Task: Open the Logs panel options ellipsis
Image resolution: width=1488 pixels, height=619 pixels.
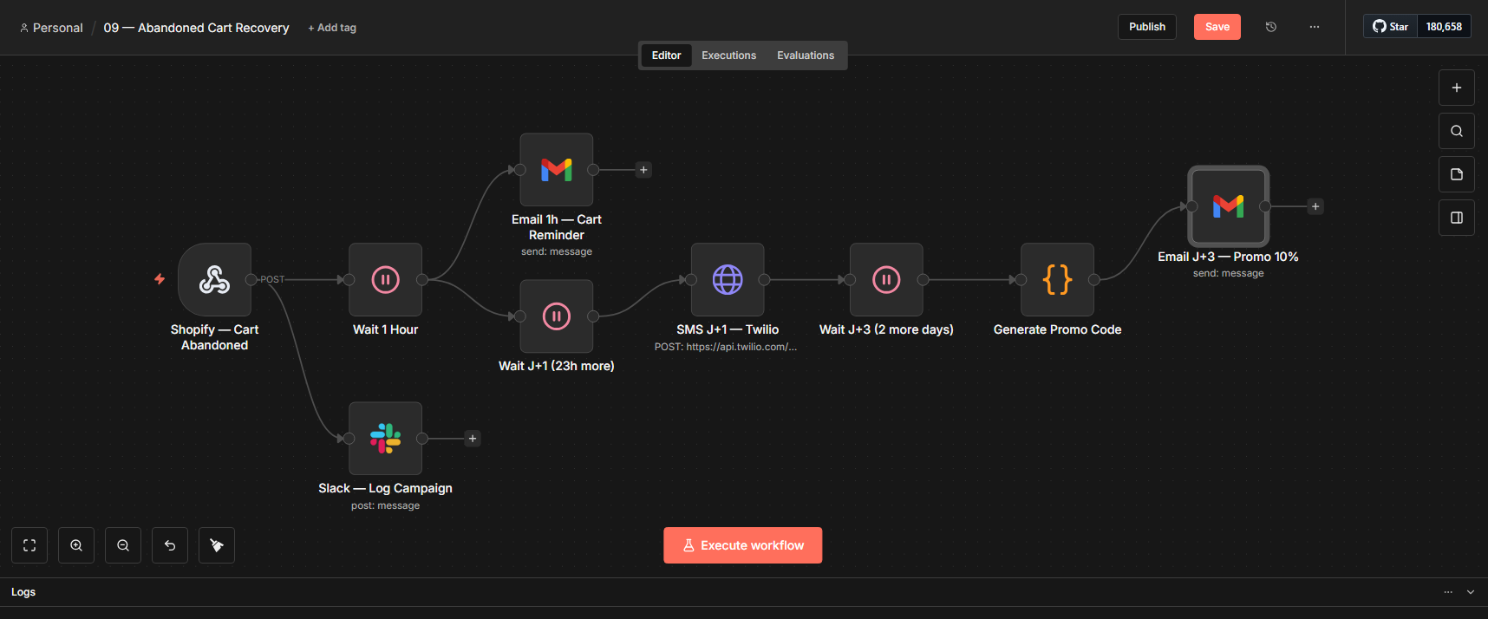Action: coord(1448,592)
